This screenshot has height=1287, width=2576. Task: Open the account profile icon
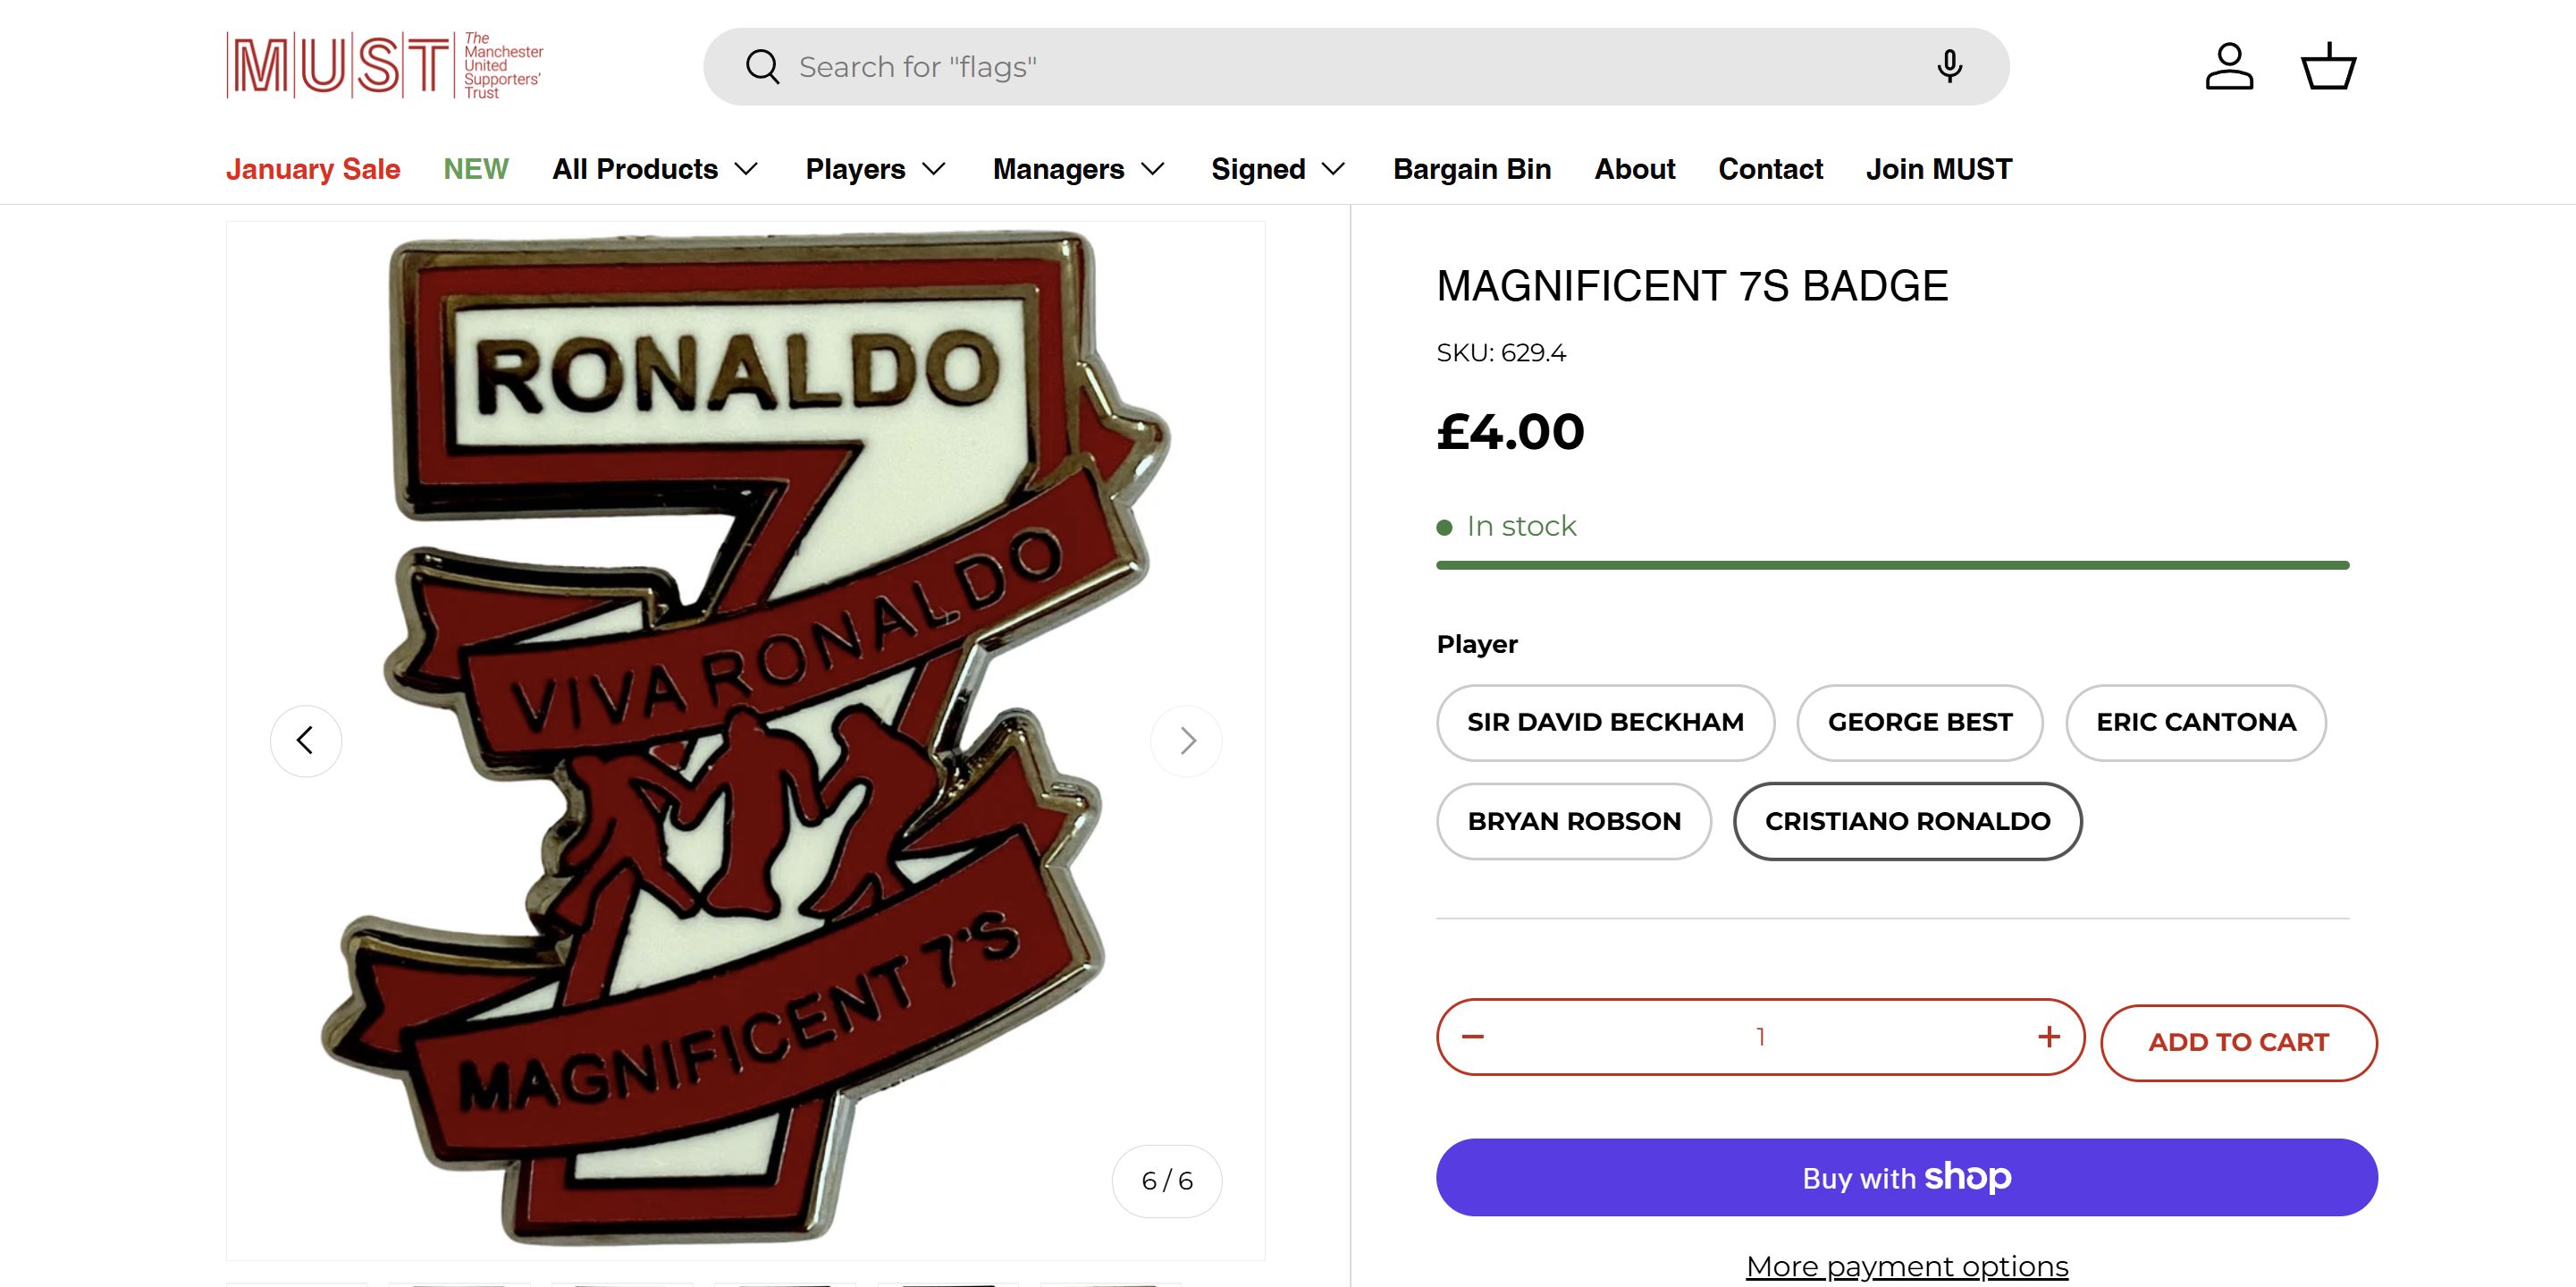tap(2229, 67)
